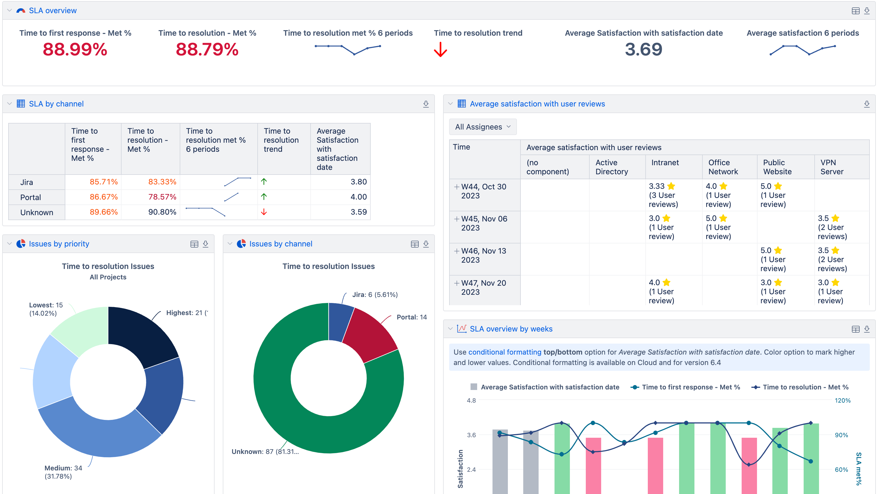
Task: Open the Issues by priority report title
Action: click(59, 244)
